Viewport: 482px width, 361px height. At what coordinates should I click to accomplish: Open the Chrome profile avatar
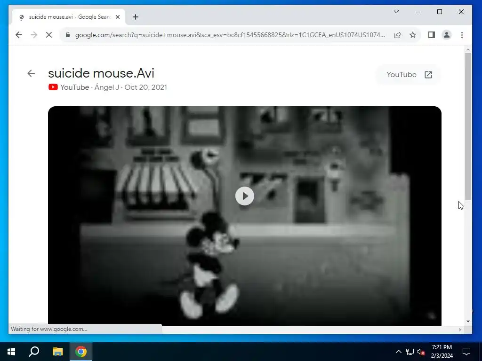[447, 35]
